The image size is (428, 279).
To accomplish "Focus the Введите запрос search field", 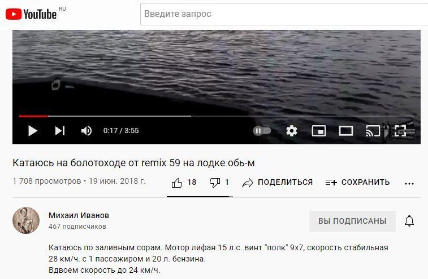I will (x=284, y=14).
